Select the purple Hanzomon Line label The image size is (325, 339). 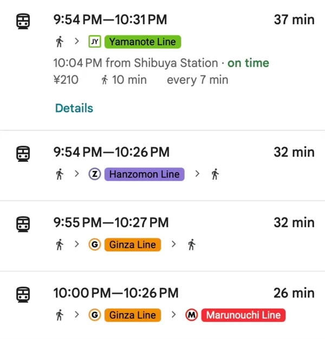click(144, 174)
